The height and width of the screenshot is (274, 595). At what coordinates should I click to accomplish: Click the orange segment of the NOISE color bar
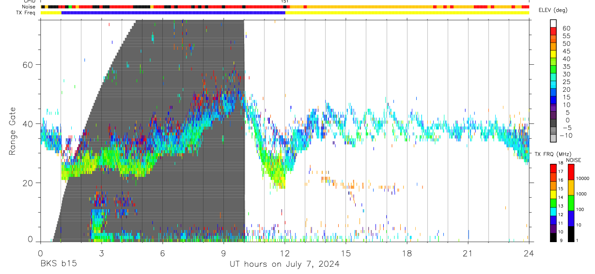click(x=571, y=187)
